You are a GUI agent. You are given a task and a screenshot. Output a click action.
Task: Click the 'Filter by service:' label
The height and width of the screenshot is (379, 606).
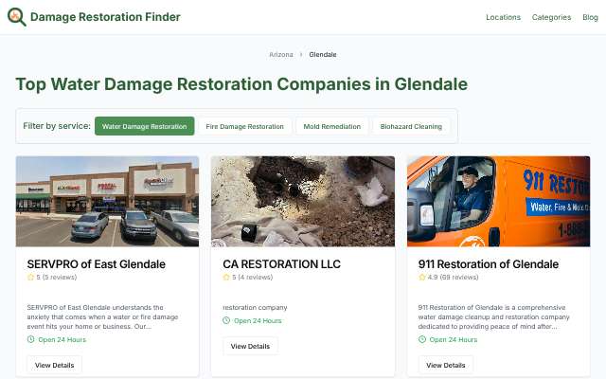click(57, 126)
